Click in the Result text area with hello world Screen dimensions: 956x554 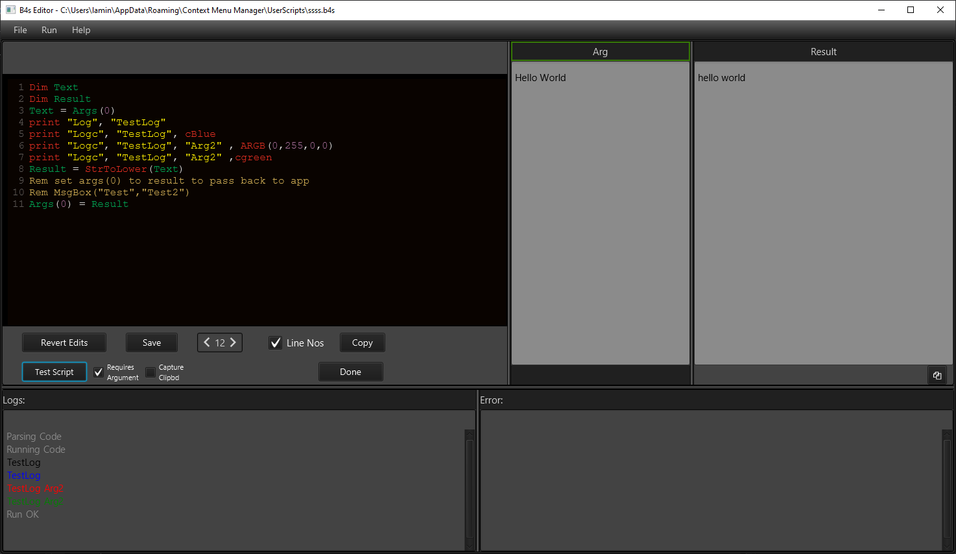pos(824,213)
